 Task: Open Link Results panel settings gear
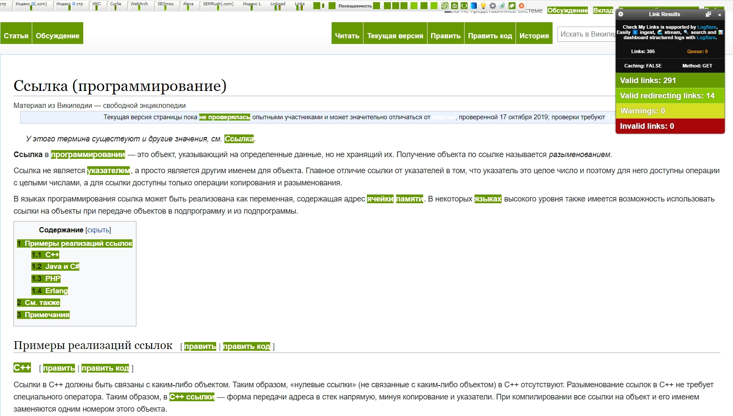click(621, 14)
